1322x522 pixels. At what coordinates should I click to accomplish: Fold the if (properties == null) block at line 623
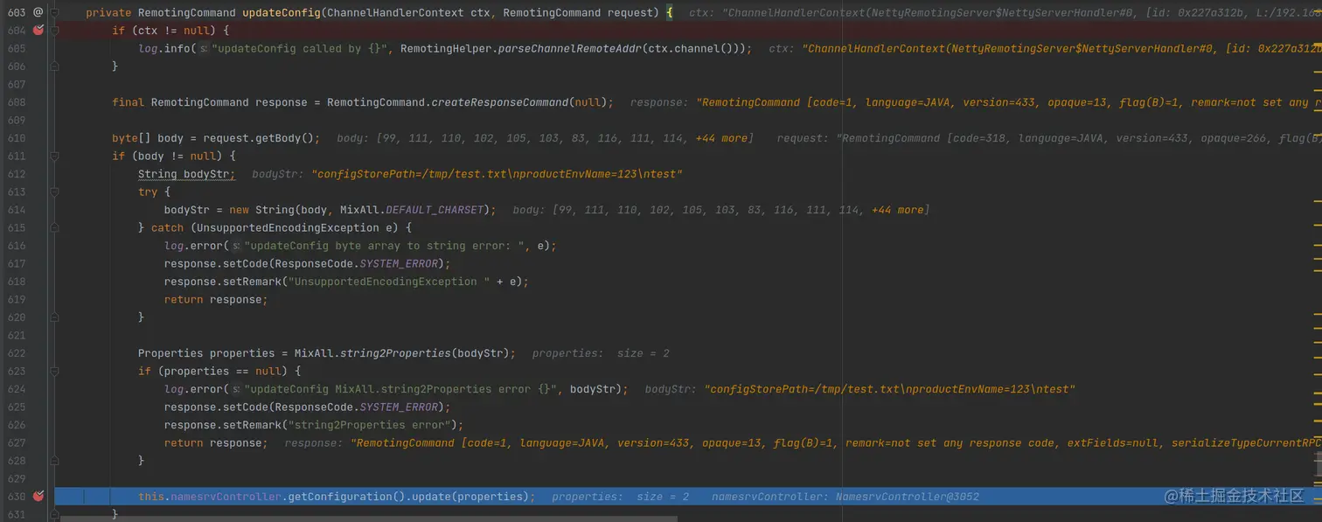point(54,371)
